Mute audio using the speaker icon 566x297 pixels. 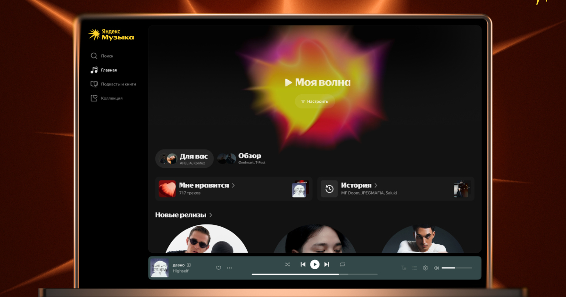coord(436,268)
